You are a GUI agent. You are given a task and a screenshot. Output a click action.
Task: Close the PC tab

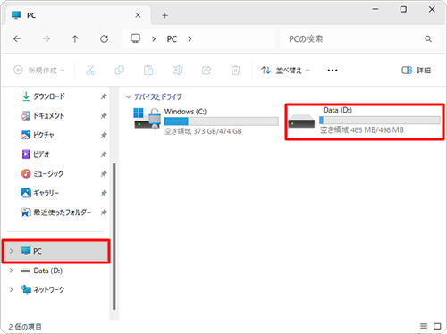138,15
